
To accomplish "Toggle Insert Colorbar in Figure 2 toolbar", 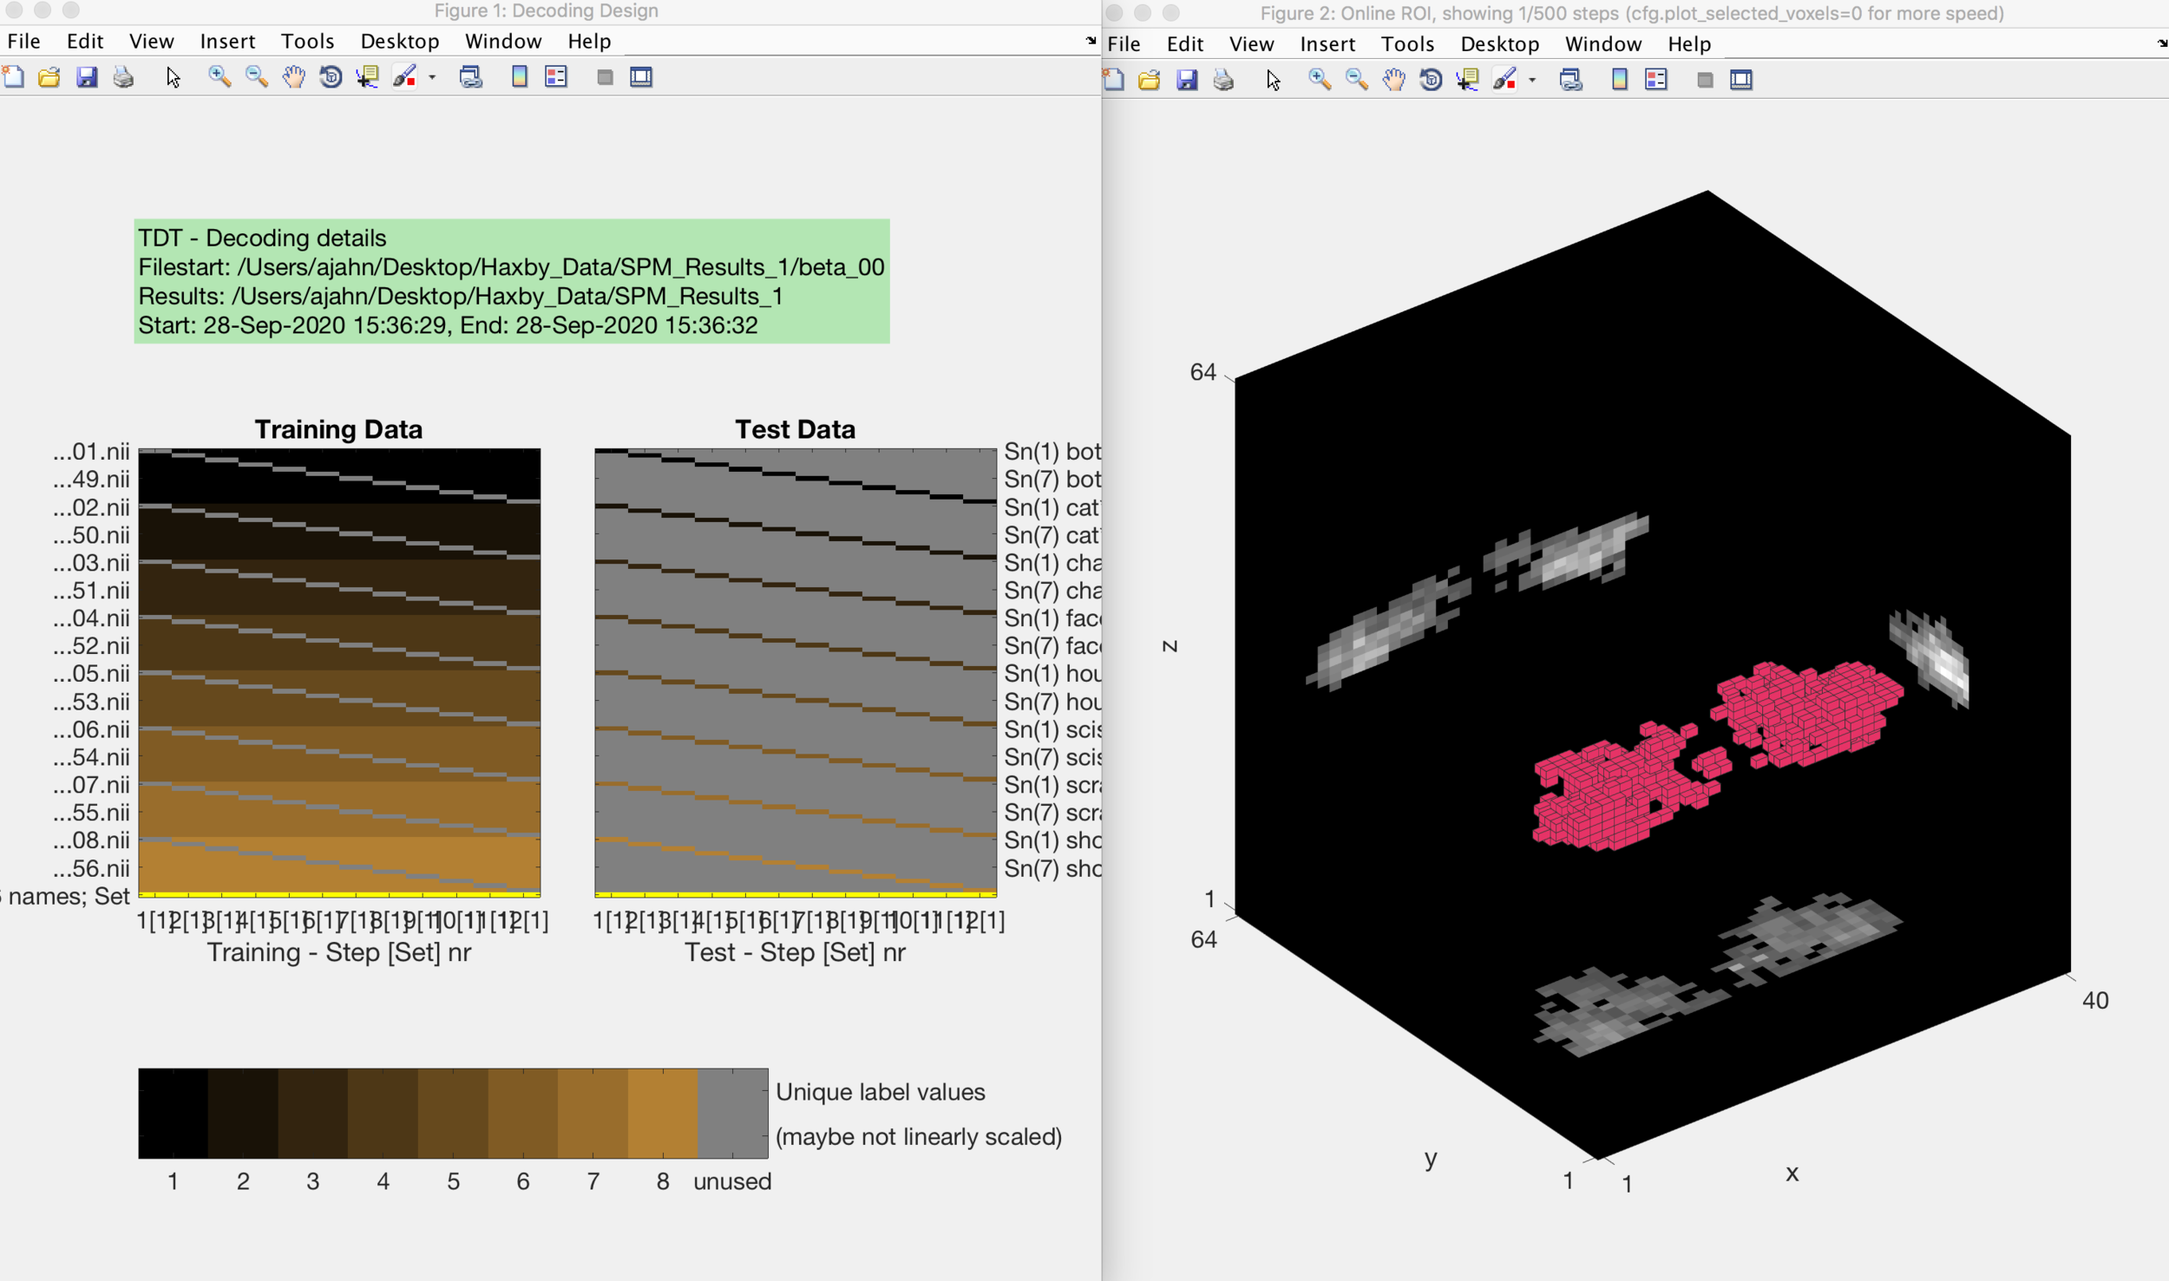I will pyautogui.click(x=1619, y=80).
